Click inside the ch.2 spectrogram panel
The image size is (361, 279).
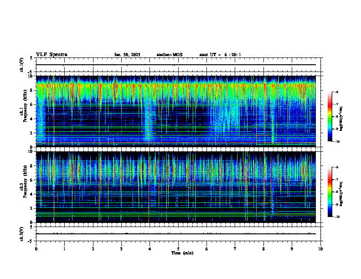pos(176,187)
